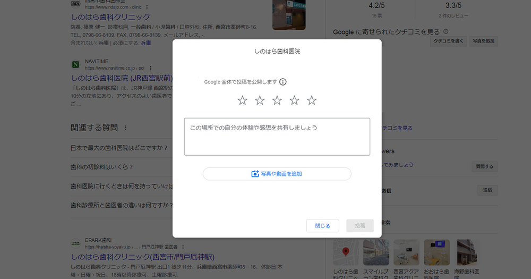This screenshot has width=531, height=279.
Task: Click the クチコミを書く button
Action: 448,41
